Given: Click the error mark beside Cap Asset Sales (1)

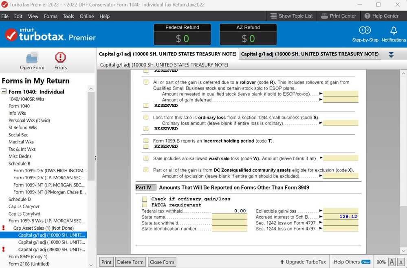Looking at the screenshot, I should click(3, 228).
